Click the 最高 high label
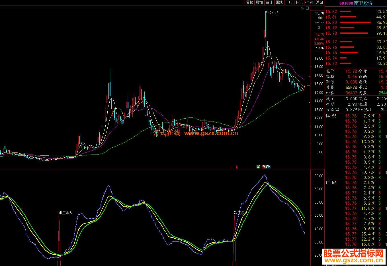Image resolution: width=387 pixels, height=266 pixels. pos(363,77)
